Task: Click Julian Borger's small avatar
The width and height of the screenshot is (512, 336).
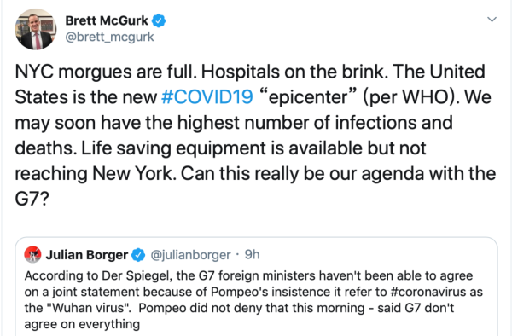Action: [x=32, y=254]
